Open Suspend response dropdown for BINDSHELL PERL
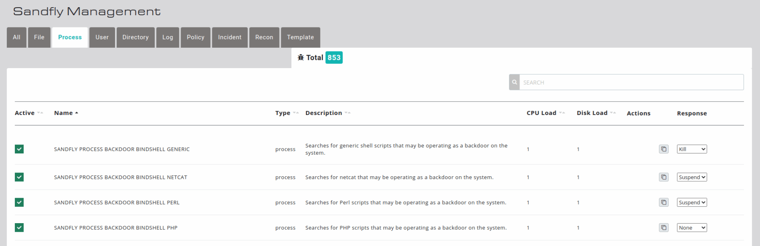 (x=692, y=202)
